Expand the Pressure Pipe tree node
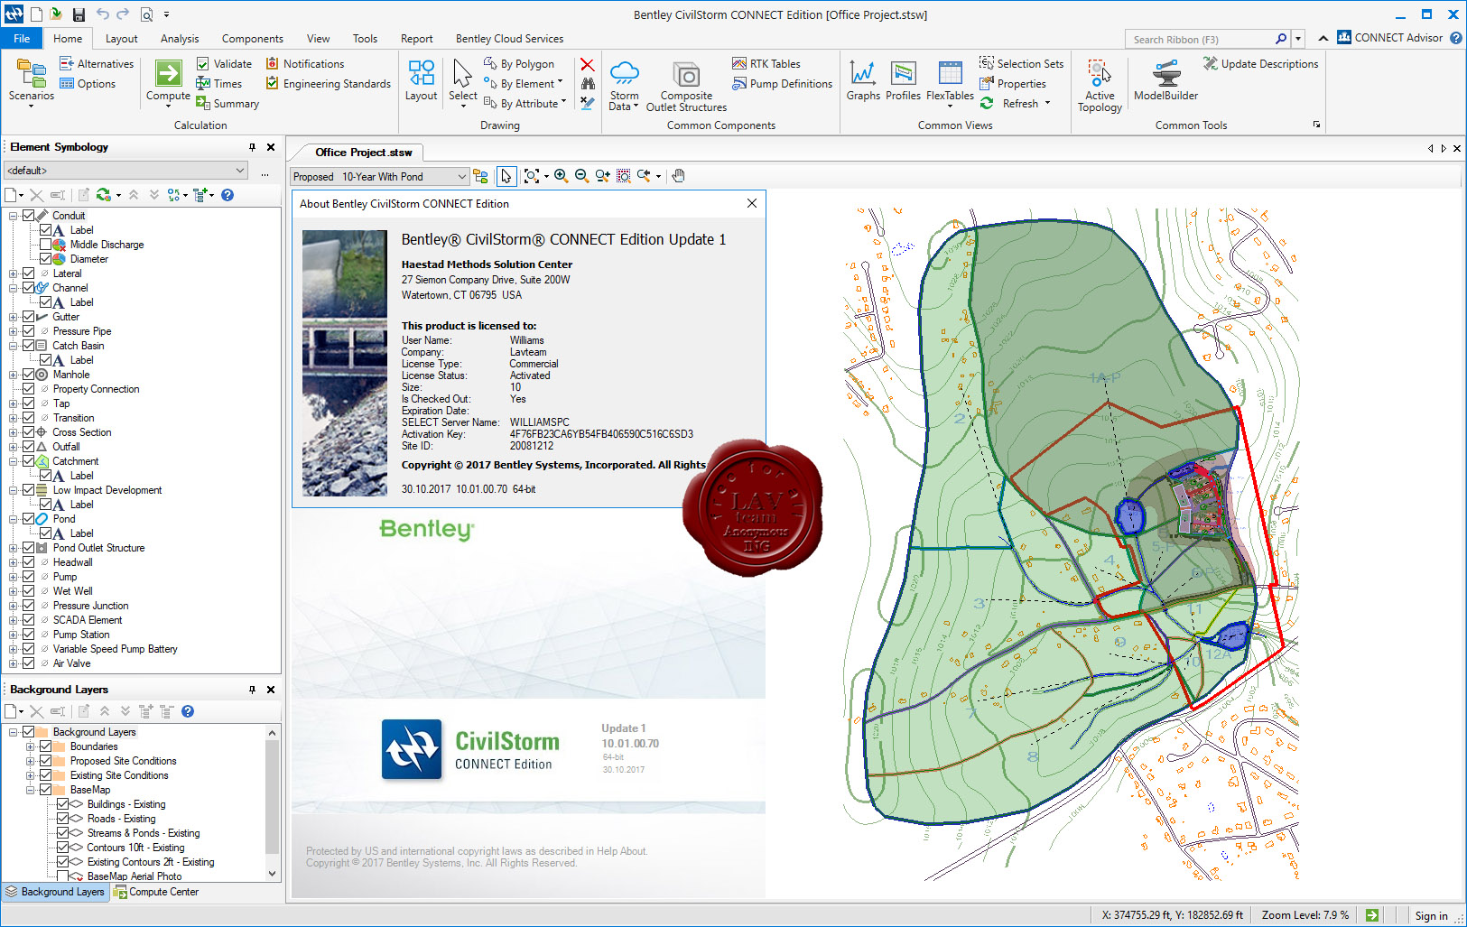This screenshot has height=927, width=1467. [x=13, y=331]
